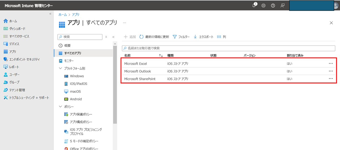Click the 割り当て済み column header
Screen dimensions: 340x150
pyautogui.click(x=295, y=56)
